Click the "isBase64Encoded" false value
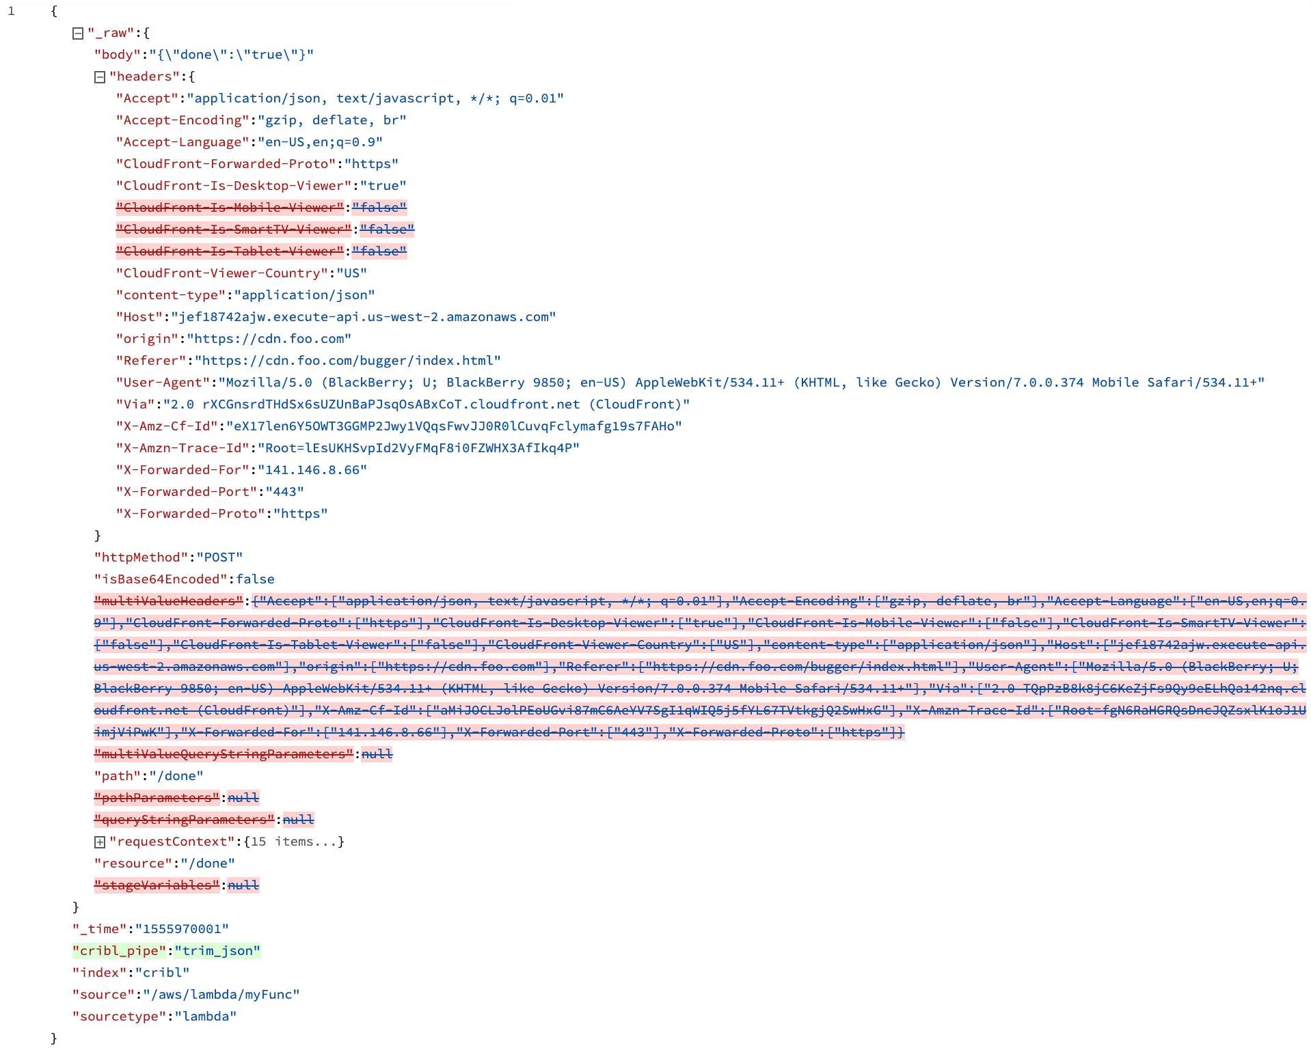The image size is (1311, 1052). tap(255, 579)
